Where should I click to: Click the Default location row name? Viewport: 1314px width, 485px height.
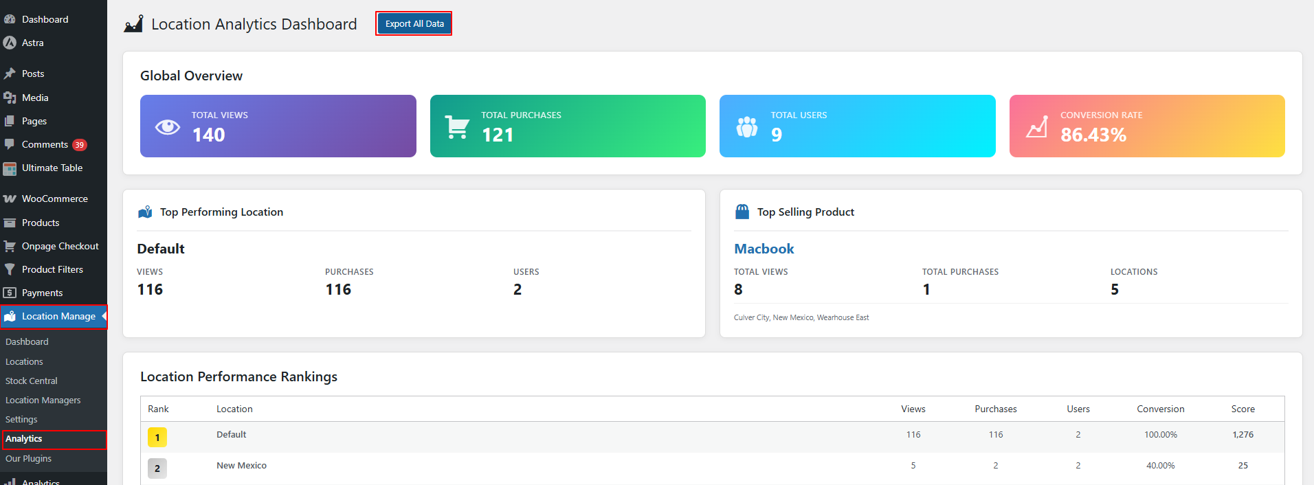tap(232, 434)
